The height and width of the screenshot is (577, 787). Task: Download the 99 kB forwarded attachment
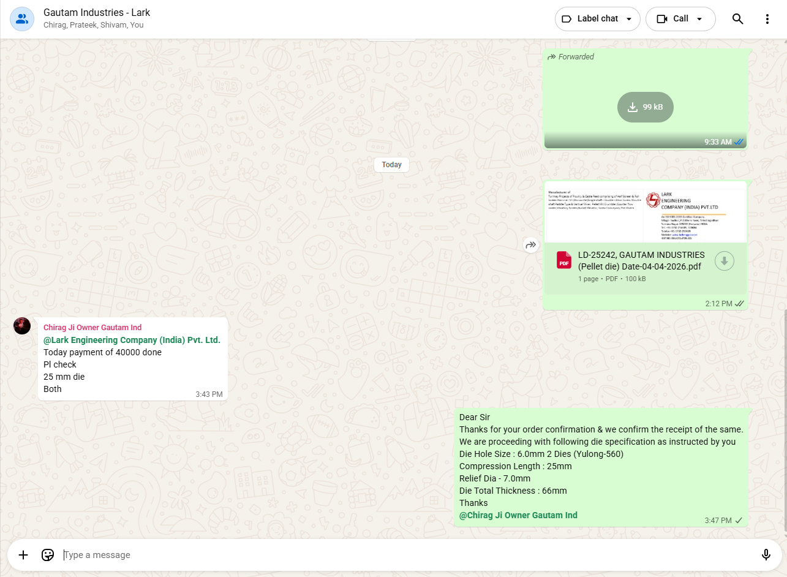pos(645,107)
